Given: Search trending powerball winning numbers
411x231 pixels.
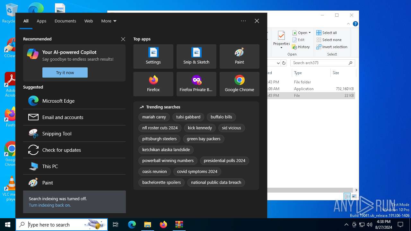Looking at the screenshot, I should [x=168, y=161].
